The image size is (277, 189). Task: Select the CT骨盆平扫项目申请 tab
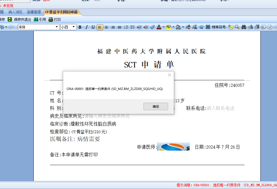pos(61,12)
